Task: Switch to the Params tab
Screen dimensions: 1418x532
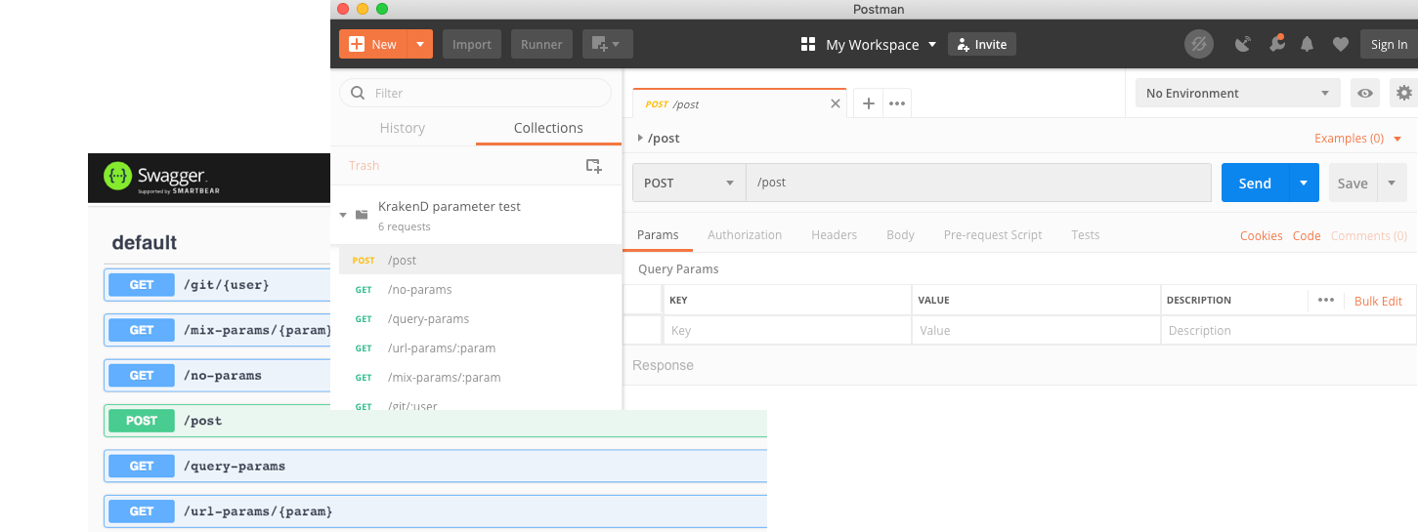Action: [x=658, y=235]
